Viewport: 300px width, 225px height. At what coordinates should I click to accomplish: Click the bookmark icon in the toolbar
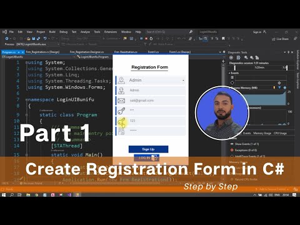tap(223, 39)
